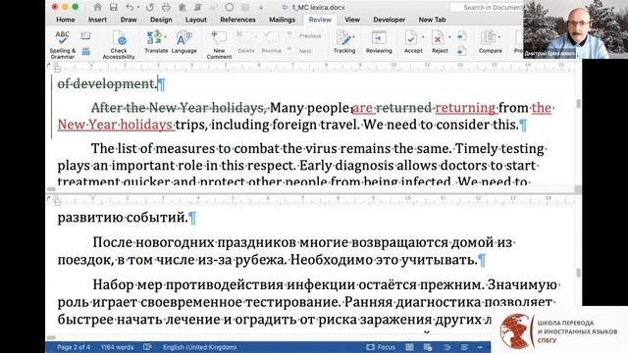Toggle Focus mode

(381, 347)
